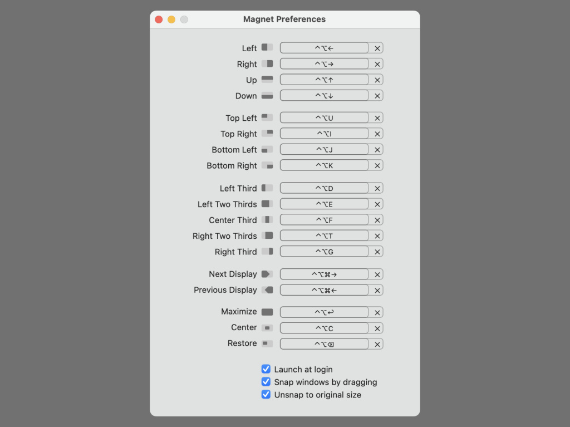Record new shortcut for Down
Image resolution: width=570 pixels, height=427 pixels.
[324, 96]
